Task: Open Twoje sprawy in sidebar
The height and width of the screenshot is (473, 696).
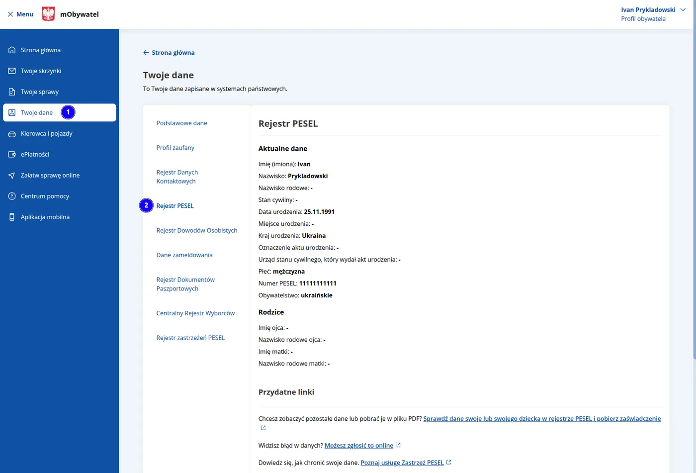Action: click(60, 92)
